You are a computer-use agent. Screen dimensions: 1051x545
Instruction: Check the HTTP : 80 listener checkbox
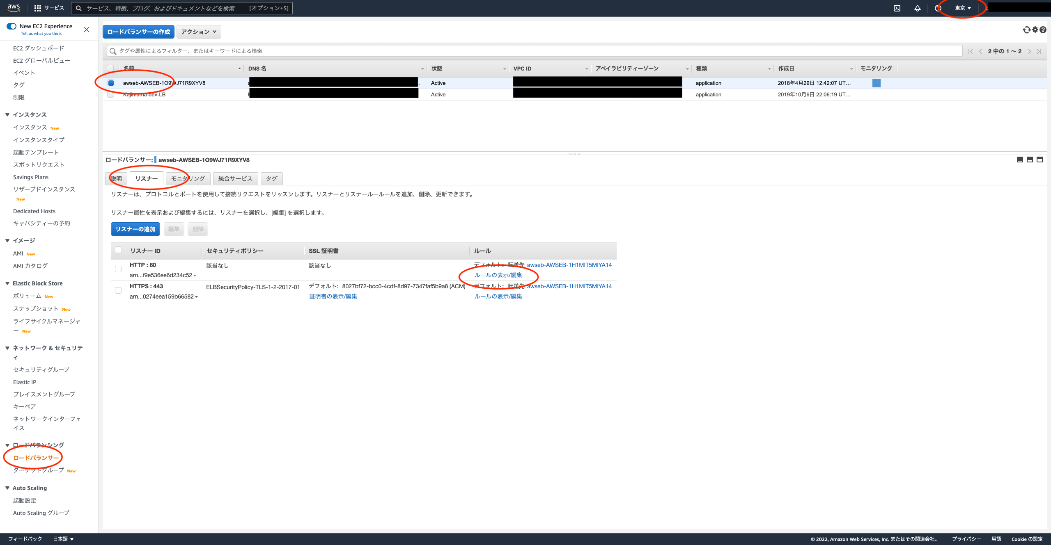tap(118, 269)
